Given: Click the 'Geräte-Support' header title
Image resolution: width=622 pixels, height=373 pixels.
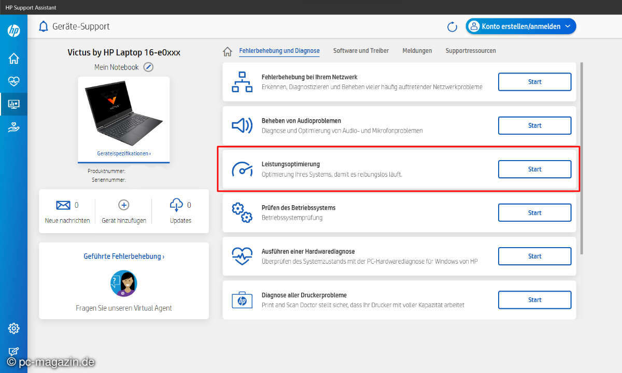Looking at the screenshot, I should [81, 26].
